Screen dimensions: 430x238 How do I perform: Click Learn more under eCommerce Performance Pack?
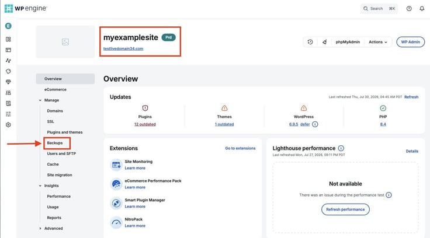[135, 187]
